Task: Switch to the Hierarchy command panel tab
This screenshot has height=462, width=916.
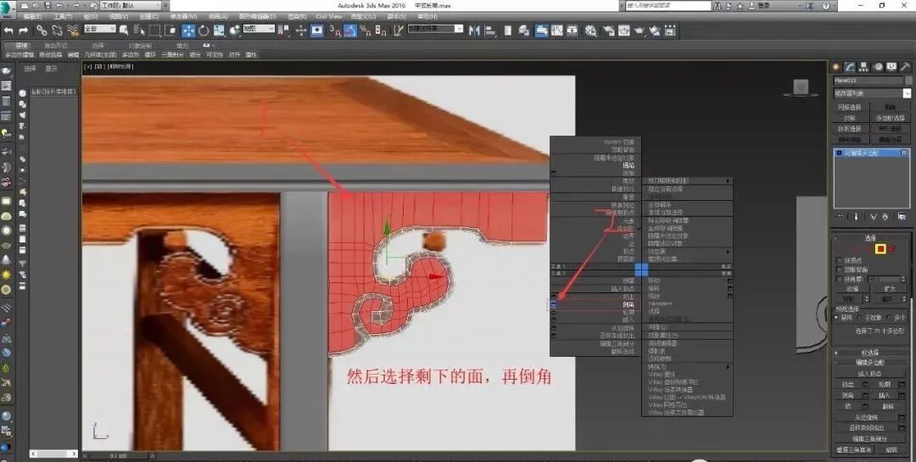Action: (863, 67)
